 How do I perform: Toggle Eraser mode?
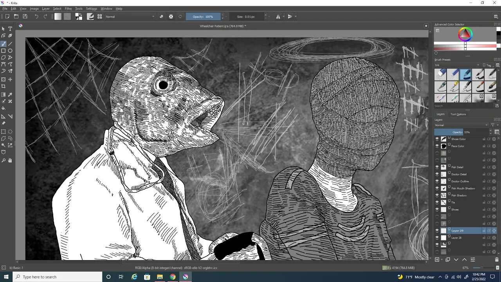click(162, 16)
